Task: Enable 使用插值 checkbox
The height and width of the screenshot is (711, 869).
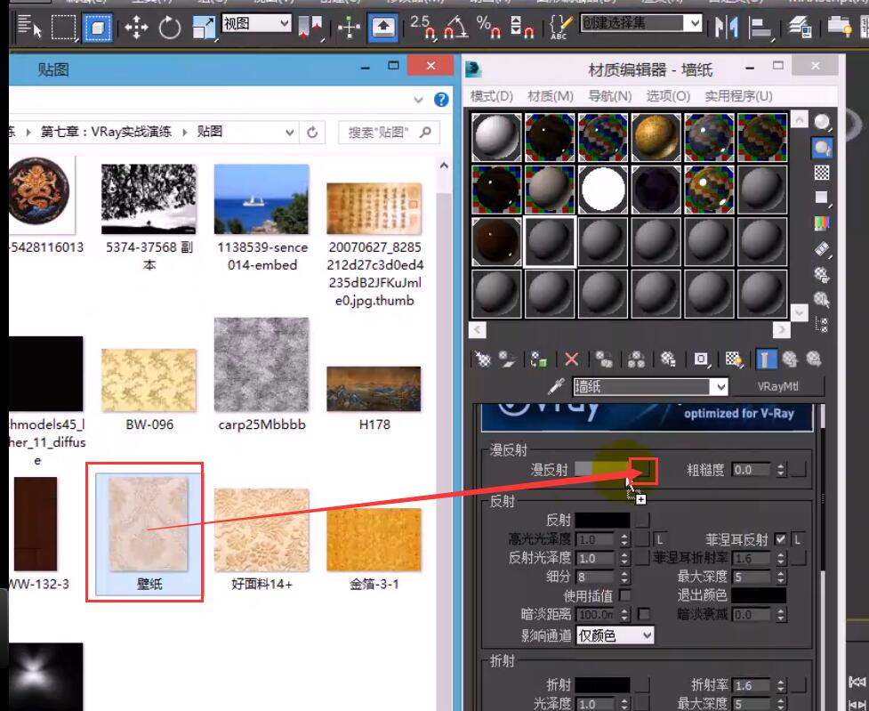Action: point(625,595)
